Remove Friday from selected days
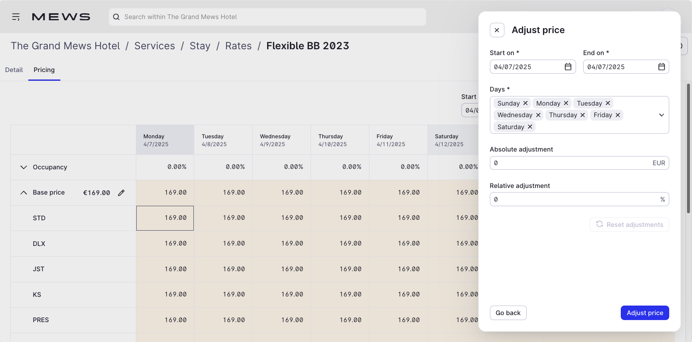Image resolution: width=692 pixels, height=342 pixels. pos(618,115)
